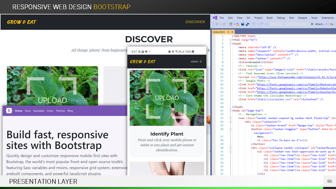Collapse the body element on line 21
This screenshot has width=336, height=189.
pos(230,111)
